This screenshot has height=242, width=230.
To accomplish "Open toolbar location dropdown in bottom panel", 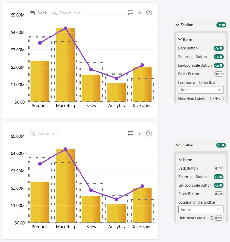I will [201, 209].
